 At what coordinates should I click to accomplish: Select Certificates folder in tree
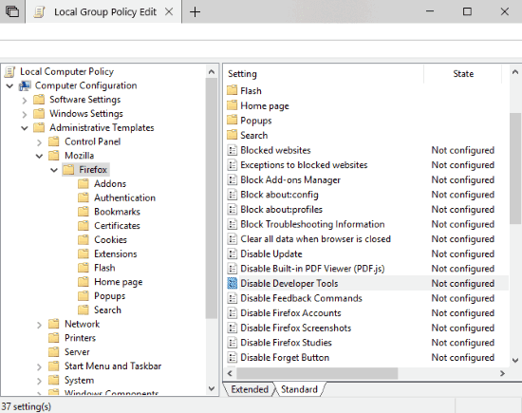click(x=117, y=226)
